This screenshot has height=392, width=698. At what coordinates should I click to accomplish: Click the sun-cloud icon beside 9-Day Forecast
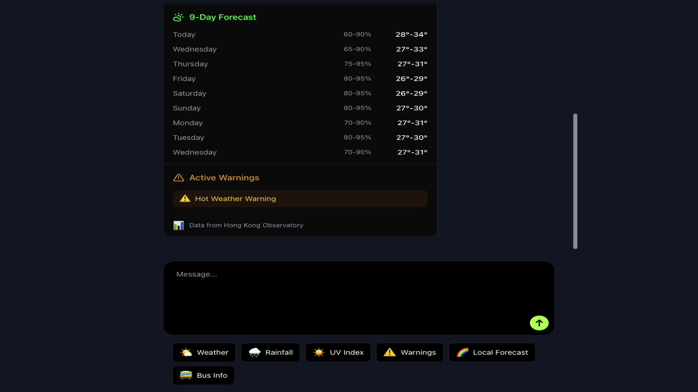coord(178,17)
